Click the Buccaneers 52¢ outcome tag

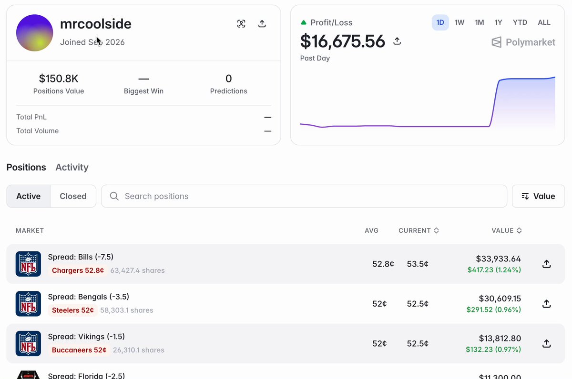pos(79,350)
